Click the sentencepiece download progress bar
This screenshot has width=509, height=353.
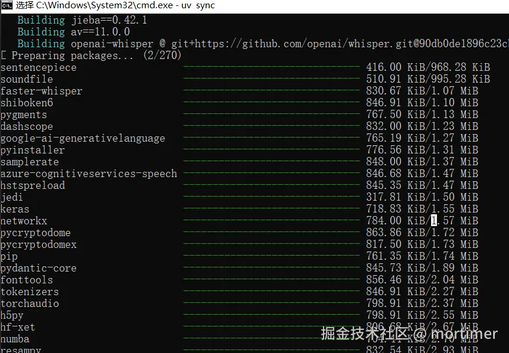click(x=272, y=67)
